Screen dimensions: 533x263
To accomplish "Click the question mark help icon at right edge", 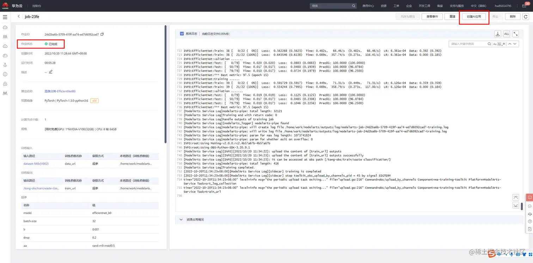I will [x=529, y=221].
